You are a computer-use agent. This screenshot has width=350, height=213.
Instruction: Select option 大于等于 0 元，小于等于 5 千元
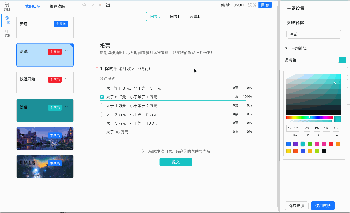point(102,88)
